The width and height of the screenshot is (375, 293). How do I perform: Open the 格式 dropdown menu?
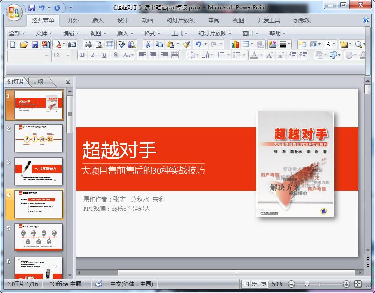tap(152, 34)
